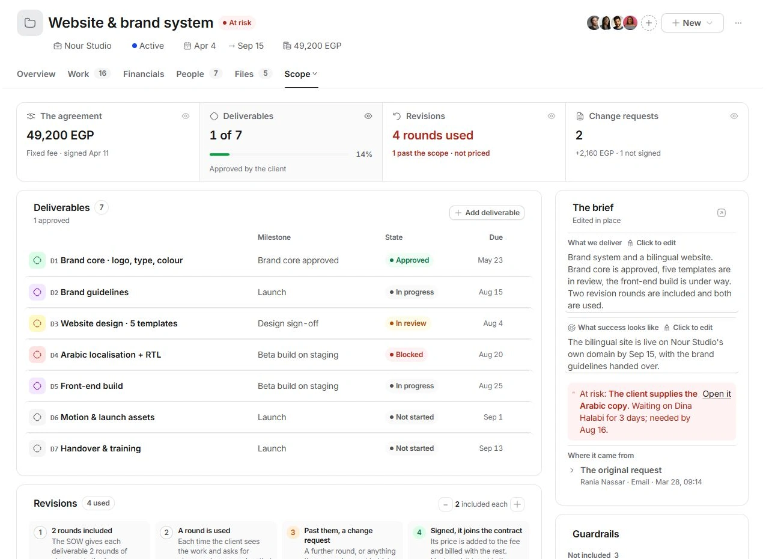This screenshot has width=769, height=559.
Task: Click the D5 Front-end build purple status icon
Action: (x=37, y=386)
